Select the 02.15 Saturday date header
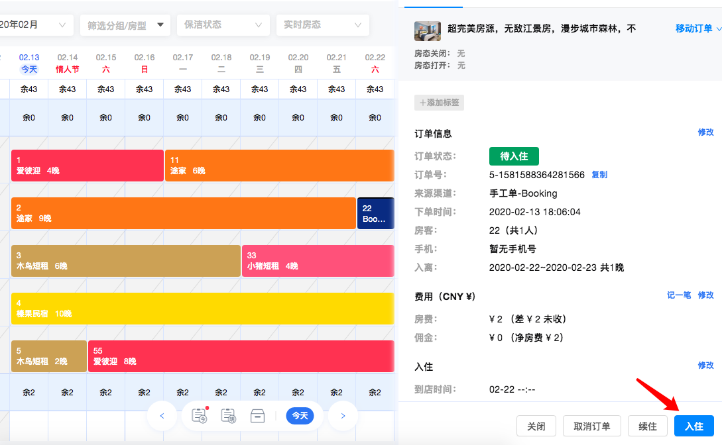Viewport: 722px width, 445px height. tap(106, 64)
